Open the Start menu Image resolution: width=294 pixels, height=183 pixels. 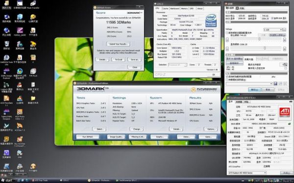point(7,181)
